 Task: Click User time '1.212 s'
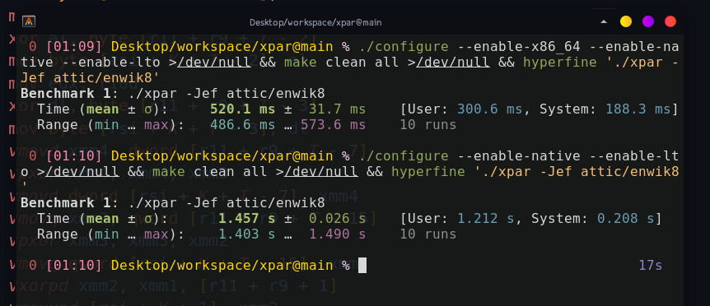pyautogui.click(x=485, y=219)
